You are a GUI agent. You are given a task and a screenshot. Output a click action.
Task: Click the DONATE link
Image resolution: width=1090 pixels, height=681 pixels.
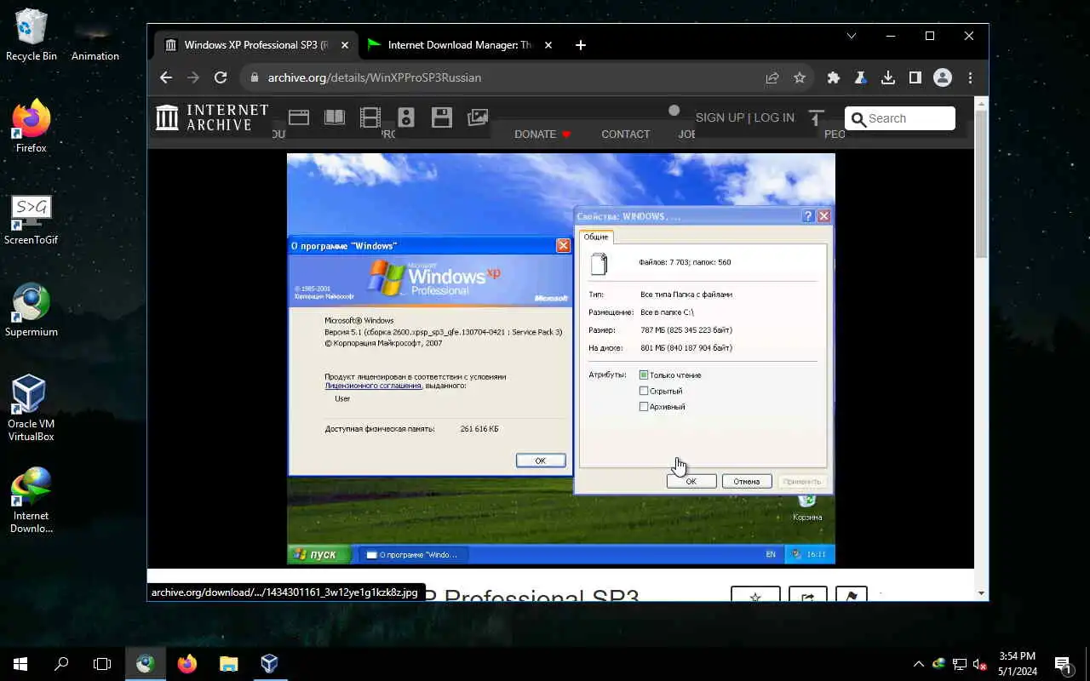click(542, 134)
